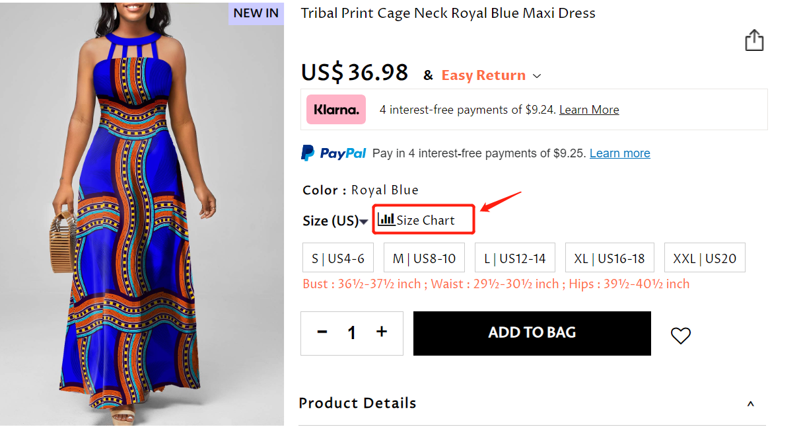This screenshot has height=429, width=803.
Task: Pick size XL | US16-18
Action: [610, 258]
